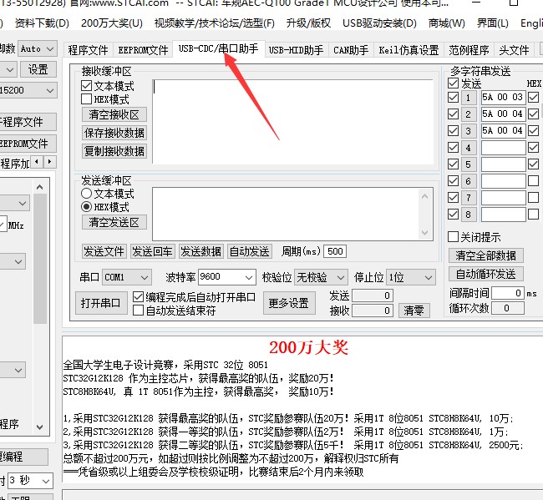Click 发送数据 button
The height and width of the screenshot is (500, 543).
(200, 251)
